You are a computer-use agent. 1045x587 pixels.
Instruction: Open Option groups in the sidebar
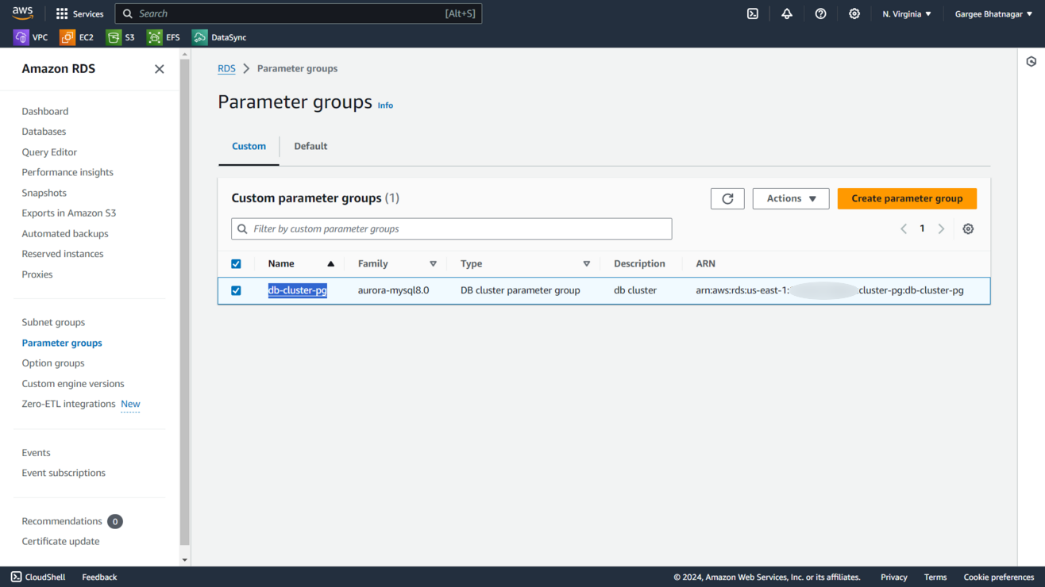pos(53,363)
